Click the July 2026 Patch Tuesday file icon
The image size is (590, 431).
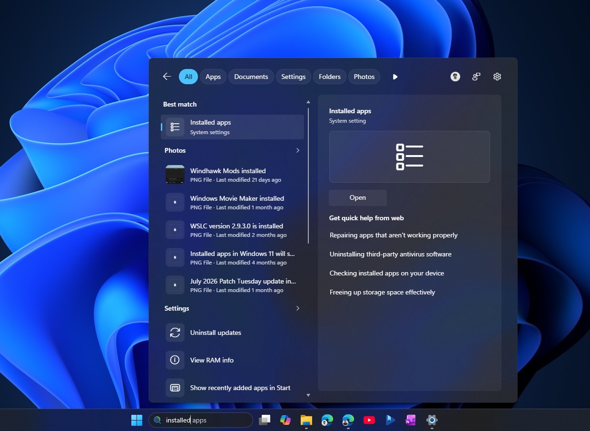pyautogui.click(x=175, y=285)
